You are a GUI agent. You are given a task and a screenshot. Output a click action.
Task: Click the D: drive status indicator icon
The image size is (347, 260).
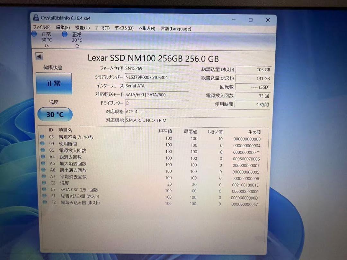pyautogui.click(x=34, y=34)
